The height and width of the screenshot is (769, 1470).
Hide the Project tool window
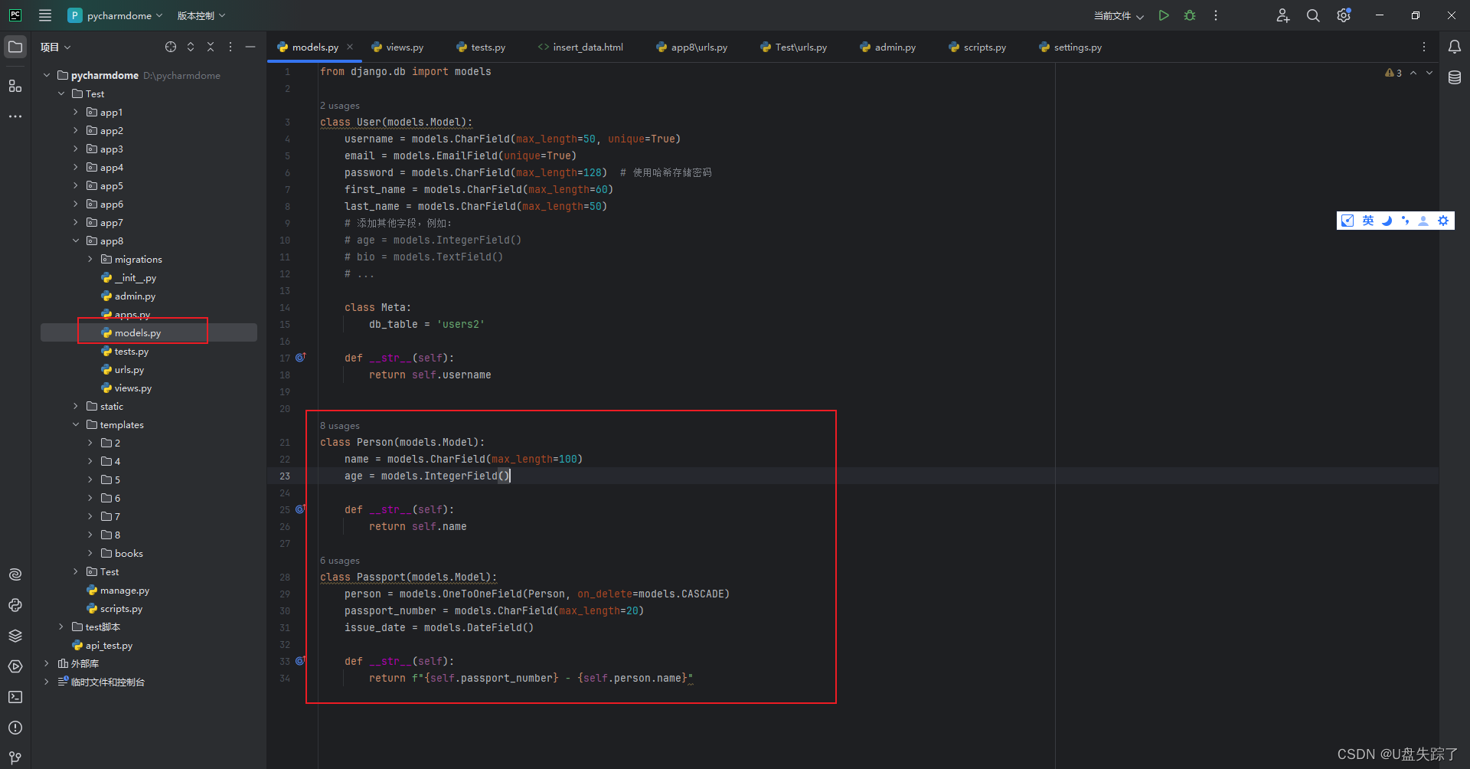click(250, 47)
